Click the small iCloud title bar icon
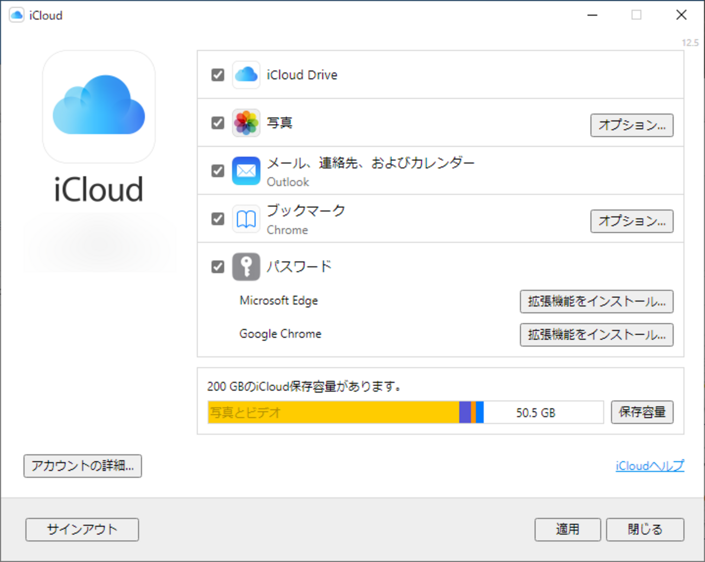705x562 pixels. (x=17, y=15)
